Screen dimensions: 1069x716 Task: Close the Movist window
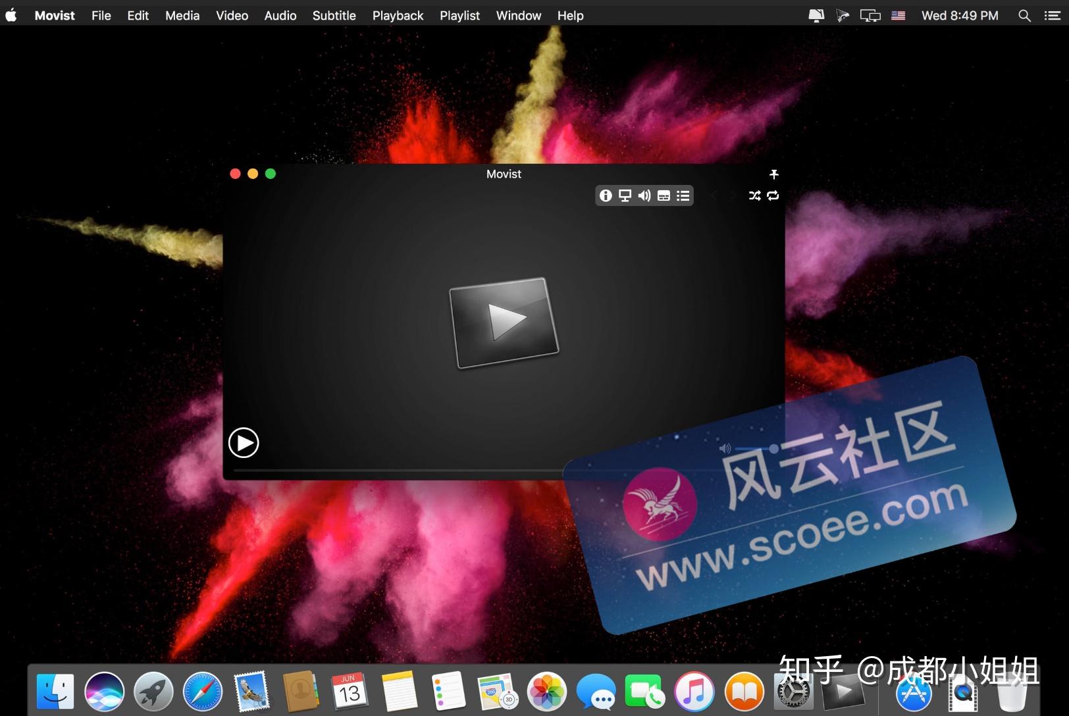pyautogui.click(x=235, y=174)
